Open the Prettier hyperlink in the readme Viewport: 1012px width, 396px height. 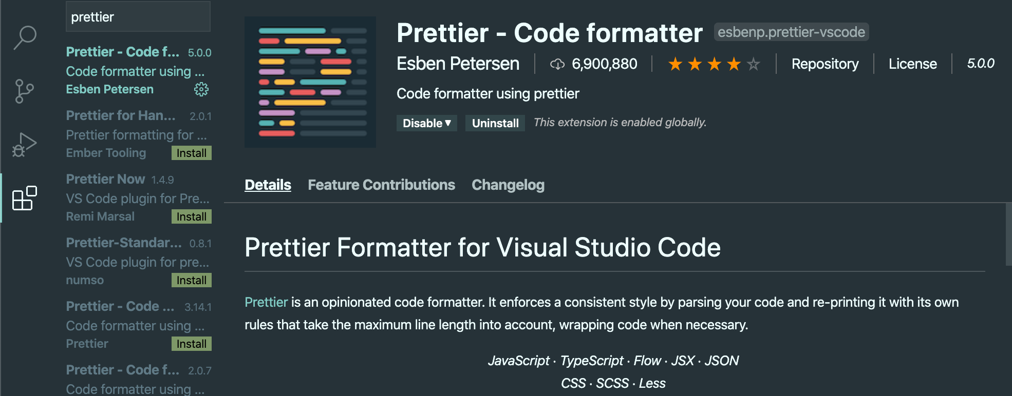coord(266,302)
